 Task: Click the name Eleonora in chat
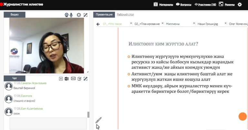pos(26,96)
